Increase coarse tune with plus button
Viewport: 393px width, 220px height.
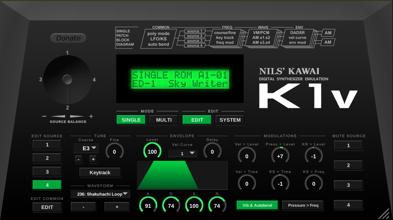[x=93, y=159]
